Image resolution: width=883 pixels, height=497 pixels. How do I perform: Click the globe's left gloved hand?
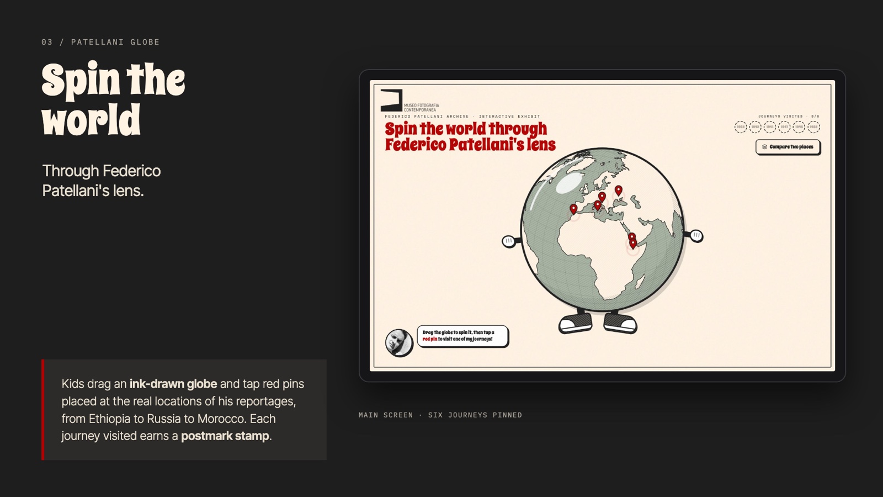coord(509,241)
